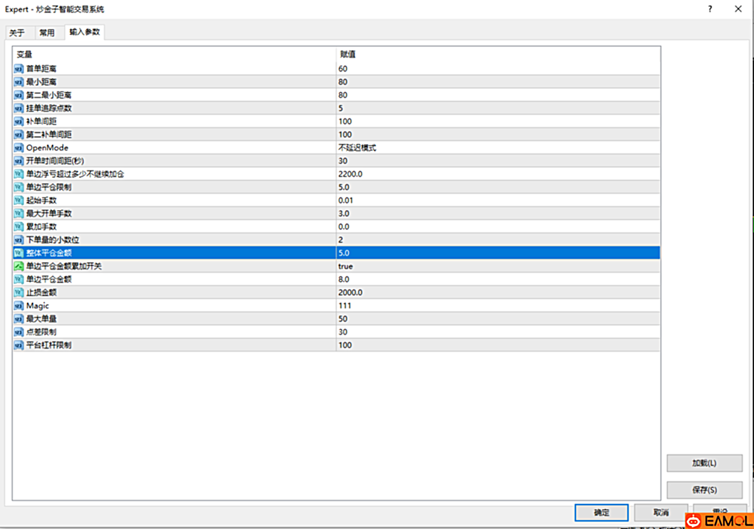The width and height of the screenshot is (754, 529).
Task: Switch to the 常用 tab
Action: tap(47, 33)
